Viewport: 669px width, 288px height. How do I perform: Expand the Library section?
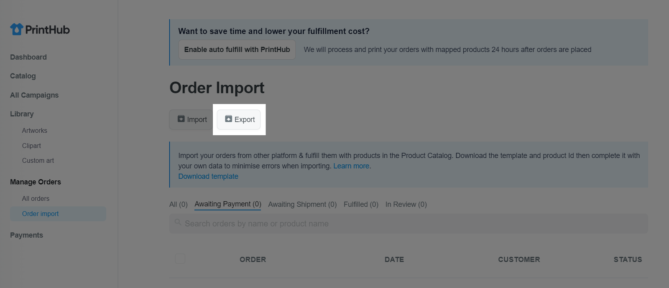pos(22,114)
